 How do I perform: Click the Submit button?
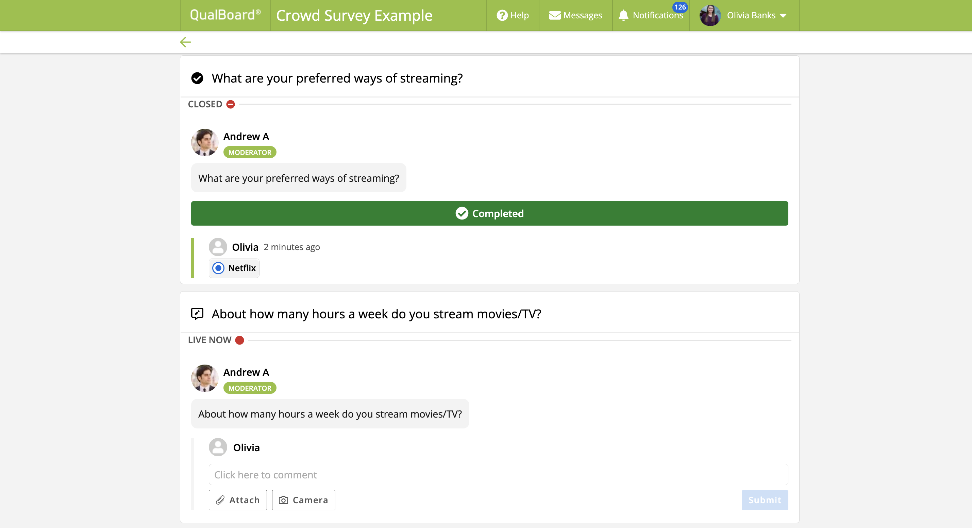coord(765,500)
